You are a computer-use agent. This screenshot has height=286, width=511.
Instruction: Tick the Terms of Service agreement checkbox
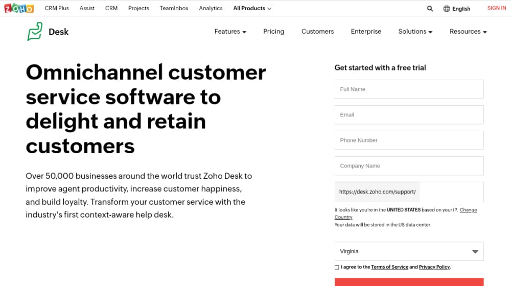click(x=337, y=267)
